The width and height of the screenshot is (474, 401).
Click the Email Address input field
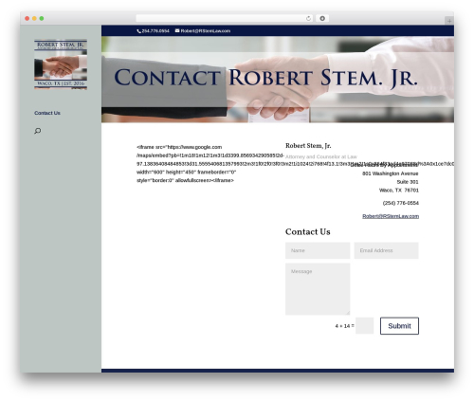[x=386, y=250]
